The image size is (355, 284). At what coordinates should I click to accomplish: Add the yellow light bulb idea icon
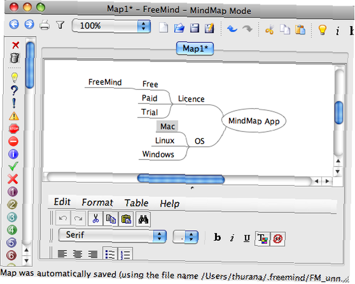point(15,77)
